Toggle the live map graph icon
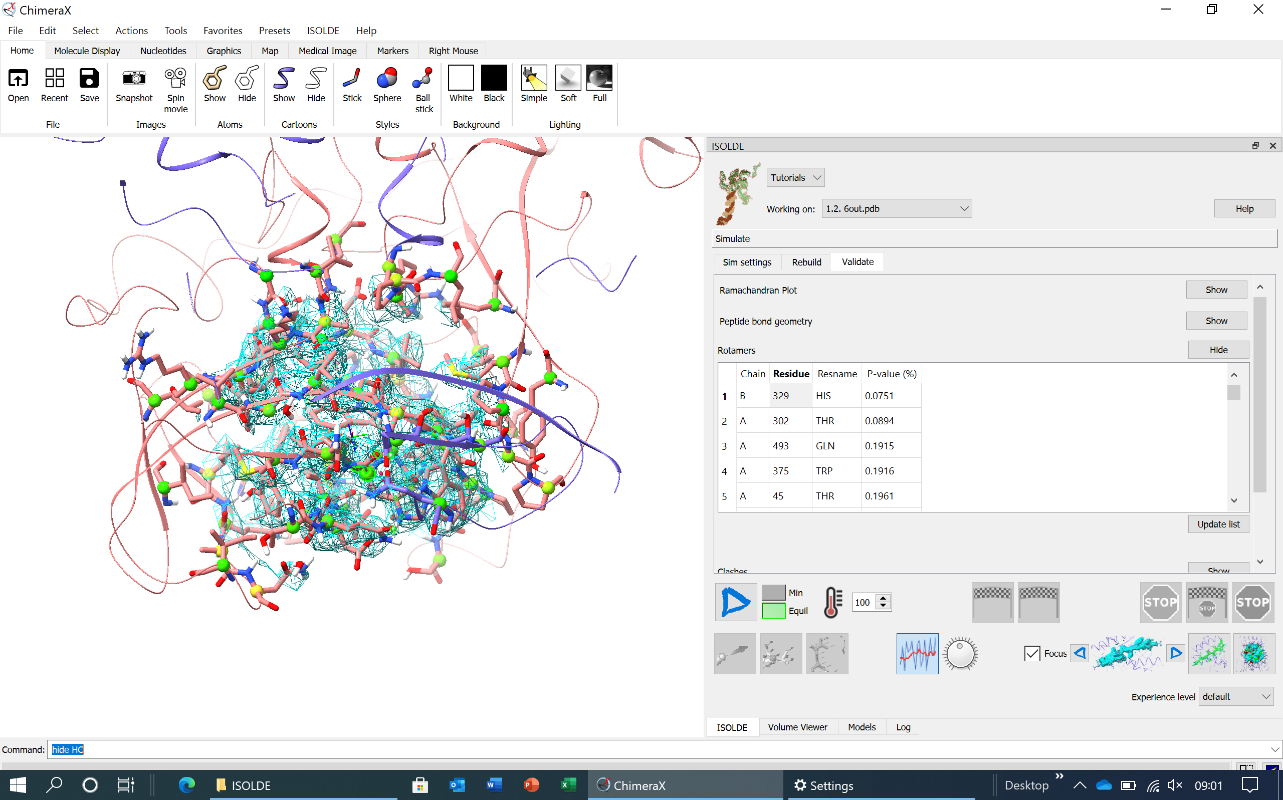The image size is (1283, 800). click(917, 654)
